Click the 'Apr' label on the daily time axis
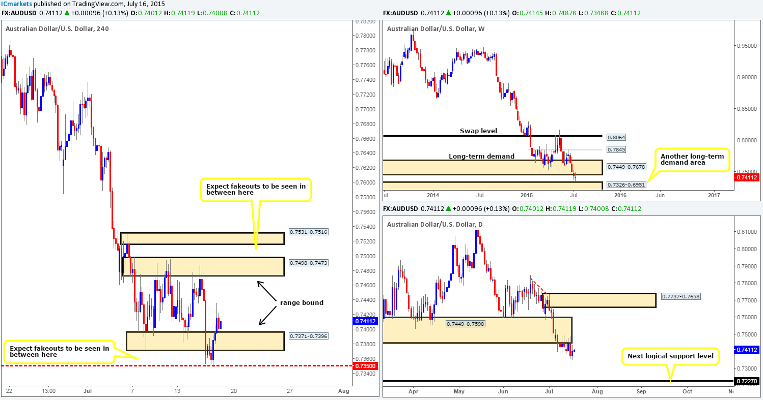The width and height of the screenshot is (763, 400). [x=413, y=391]
